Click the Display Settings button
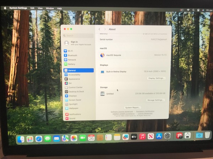This screenshot has height=159, width=213. pyautogui.click(x=156, y=78)
